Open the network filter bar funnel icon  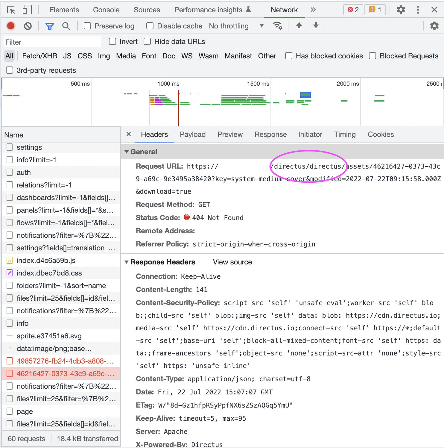(x=49, y=26)
